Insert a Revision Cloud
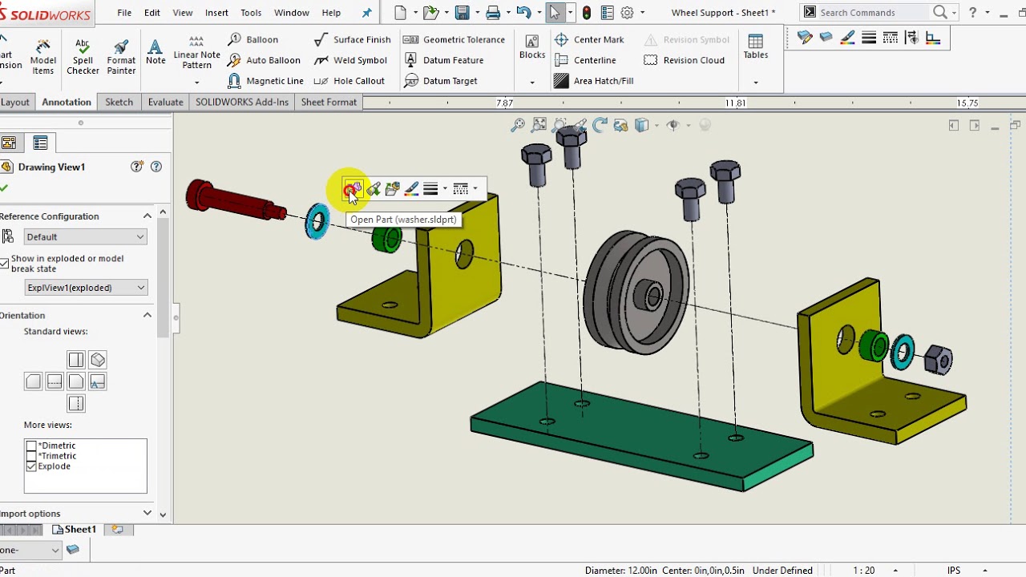 (x=685, y=60)
